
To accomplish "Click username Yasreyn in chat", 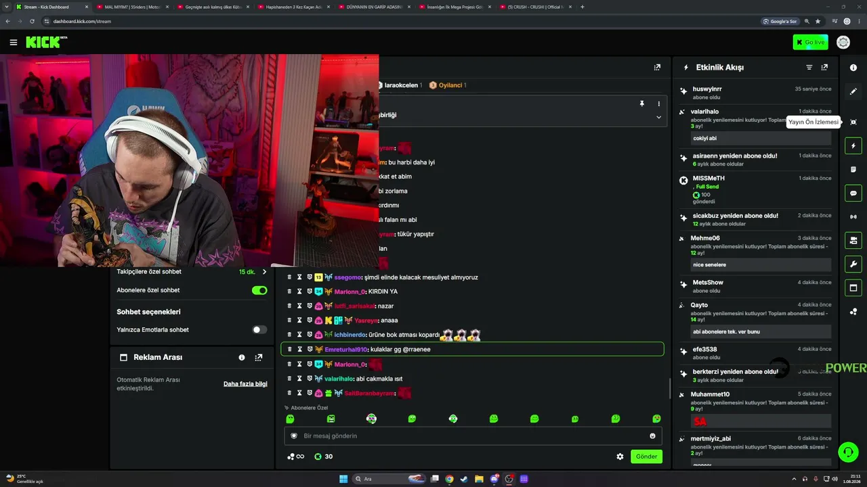I will pyautogui.click(x=366, y=321).
